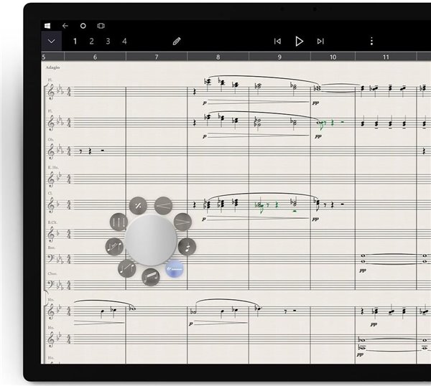Skip back to the score's beginning
This screenshot has width=431, height=386.
[277, 42]
